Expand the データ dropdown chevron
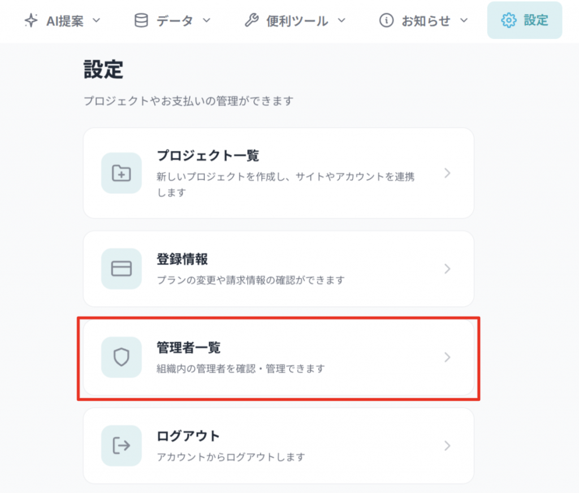The width and height of the screenshot is (579, 493). 206,21
